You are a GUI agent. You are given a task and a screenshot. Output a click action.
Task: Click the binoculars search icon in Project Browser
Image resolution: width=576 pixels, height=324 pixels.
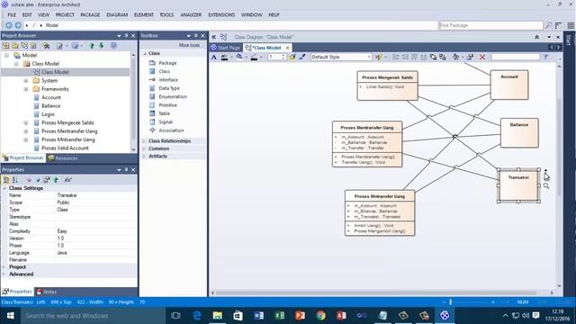pyautogui.click(x=46, y=46)
